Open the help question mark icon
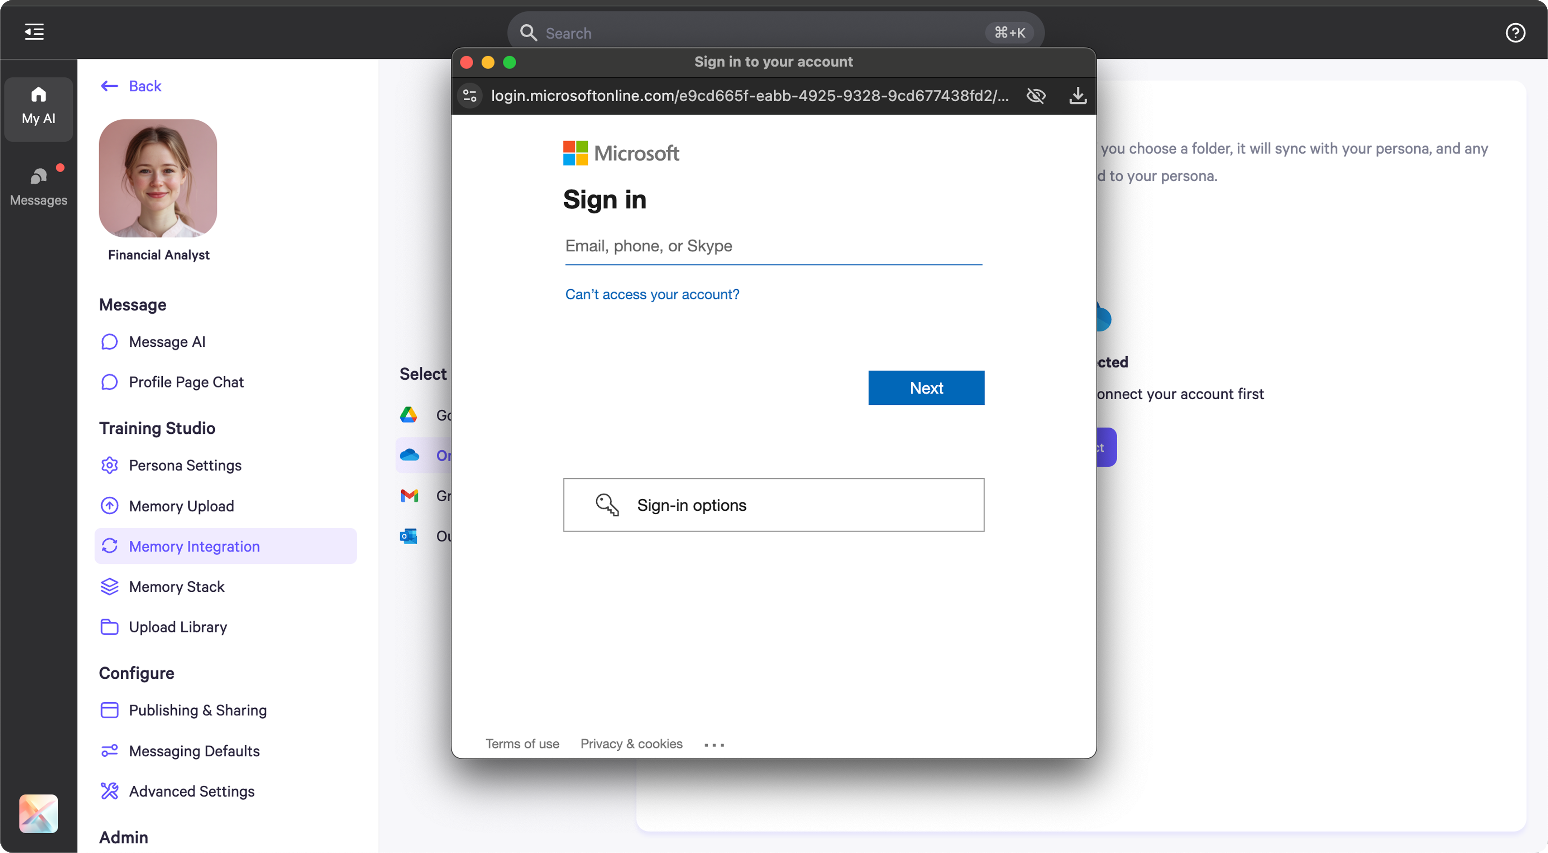Viewport: 1548px width, 853px height. (1515, 33)
